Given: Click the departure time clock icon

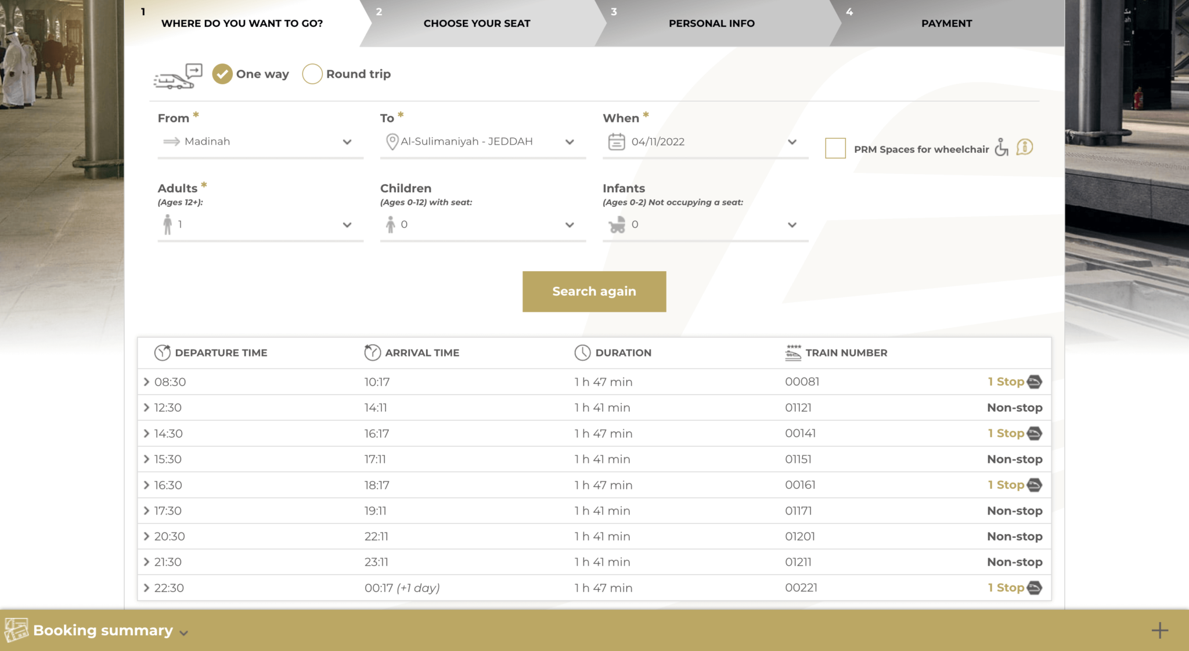Looking at the screenshot, I should coord(162,353).
